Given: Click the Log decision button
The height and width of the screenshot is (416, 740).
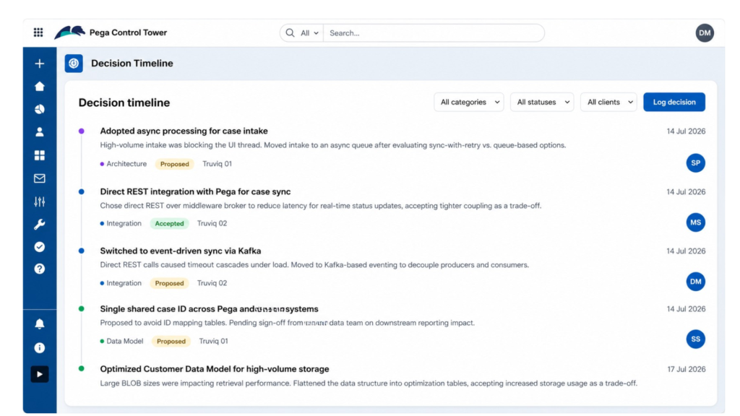Looking at the screenshot, I should click(x=674, y=102).
